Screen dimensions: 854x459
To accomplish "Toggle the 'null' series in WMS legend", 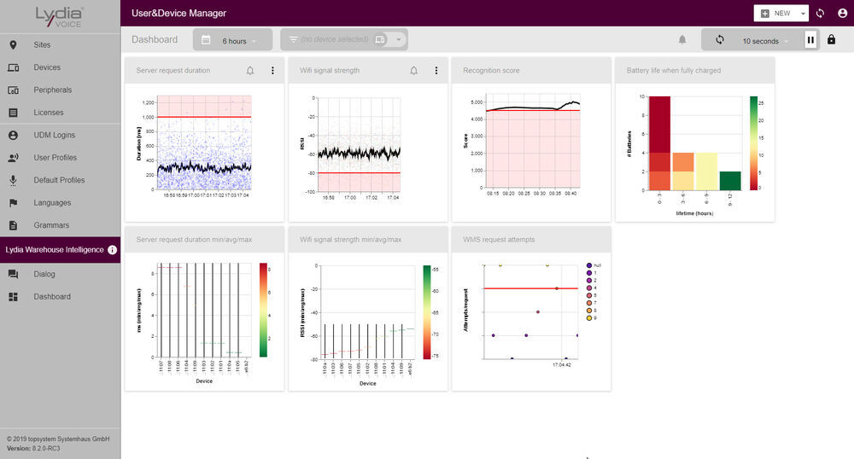I will point(594,266).
